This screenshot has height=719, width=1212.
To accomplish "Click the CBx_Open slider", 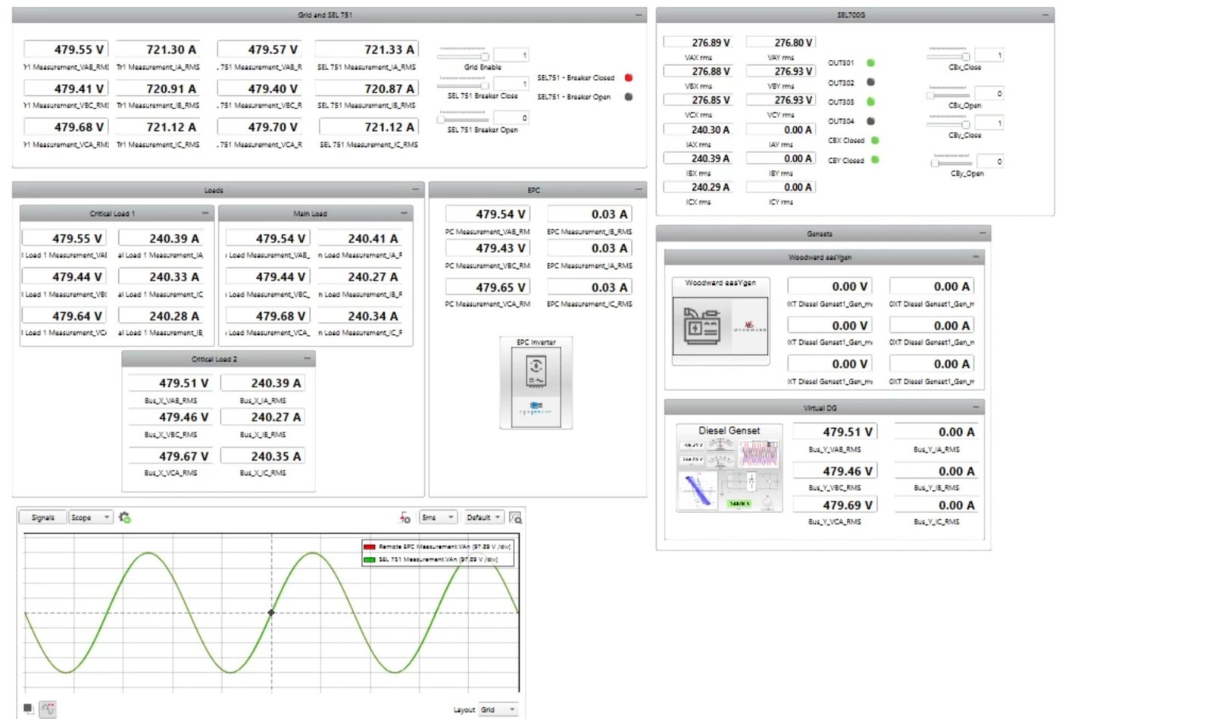I will pos(949,95).
